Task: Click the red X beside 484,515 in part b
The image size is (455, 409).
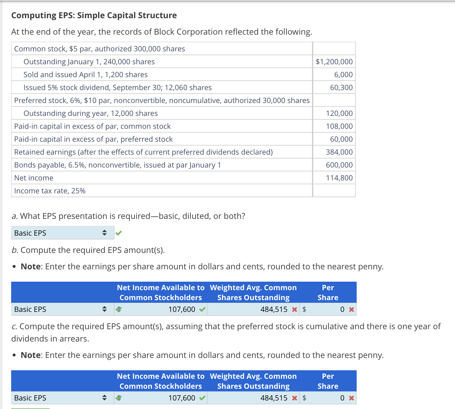Action: [295, 309]
